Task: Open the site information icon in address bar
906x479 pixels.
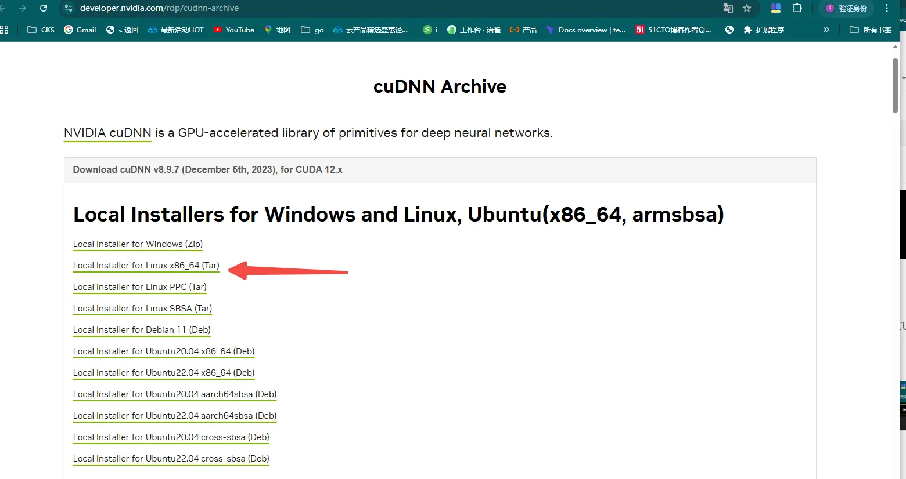Action: pyautogui.click(x=69, y=8)
